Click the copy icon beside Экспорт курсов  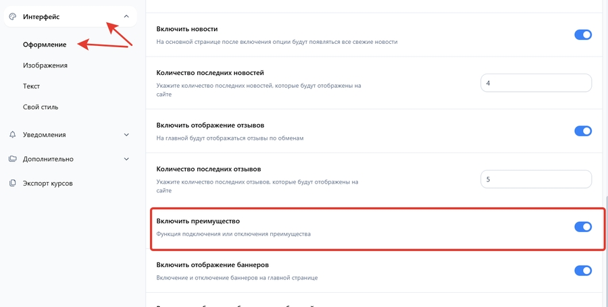coord(12,184)
